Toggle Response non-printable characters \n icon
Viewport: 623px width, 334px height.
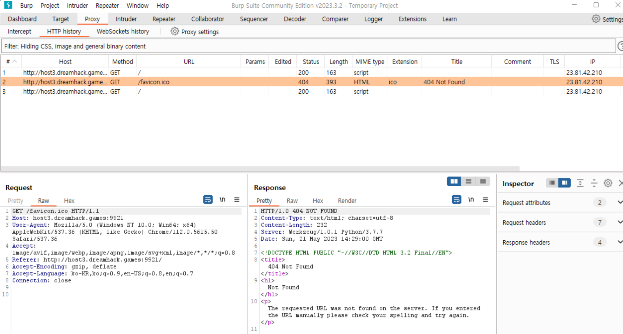471,200
